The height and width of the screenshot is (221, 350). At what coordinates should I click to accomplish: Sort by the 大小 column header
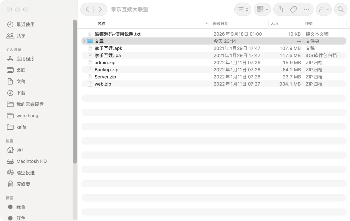(x=274, y=23)
